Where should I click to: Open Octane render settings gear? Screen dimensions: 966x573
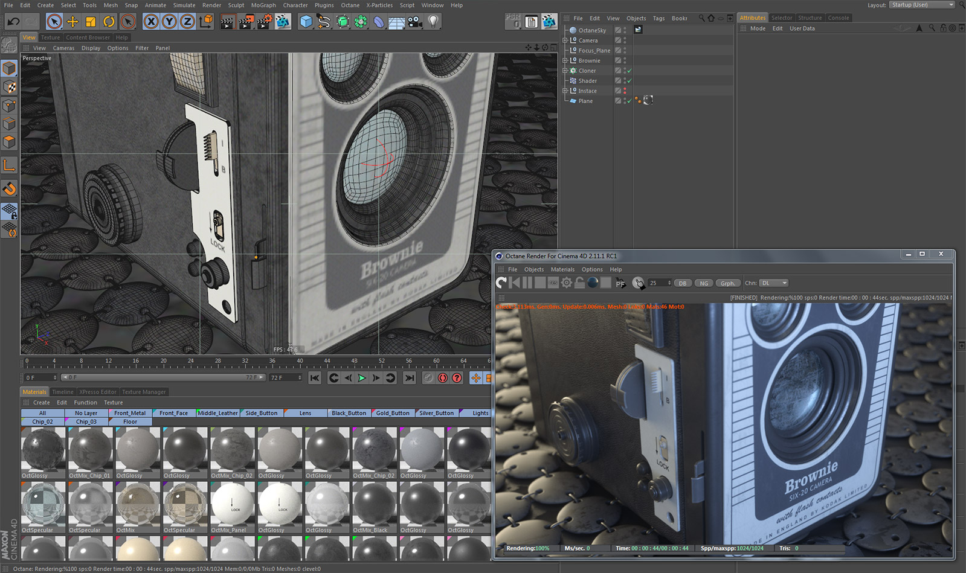point(567,283)
